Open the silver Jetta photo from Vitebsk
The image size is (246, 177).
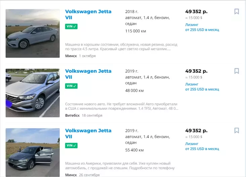click(x=33, y=93)
